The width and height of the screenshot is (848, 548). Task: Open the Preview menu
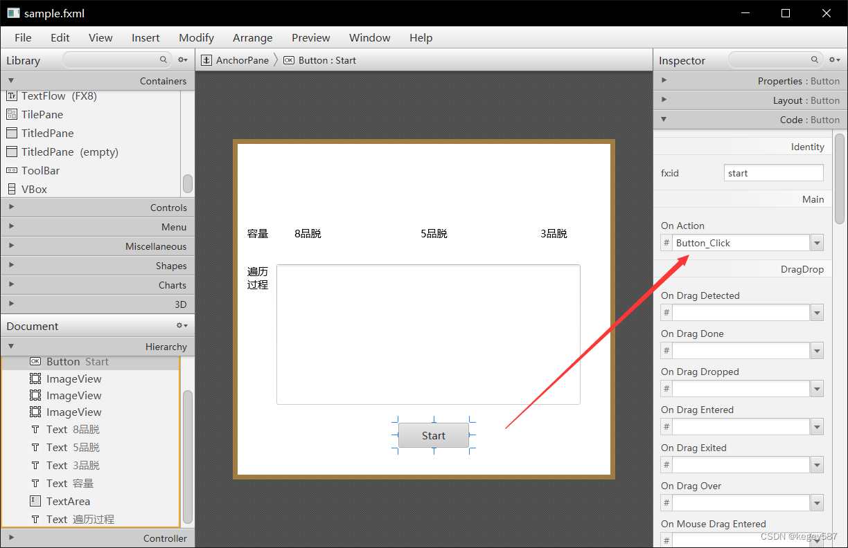coord(310,37)
